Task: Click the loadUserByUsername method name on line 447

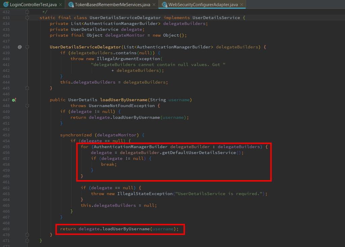Action: tap(124, 100)
